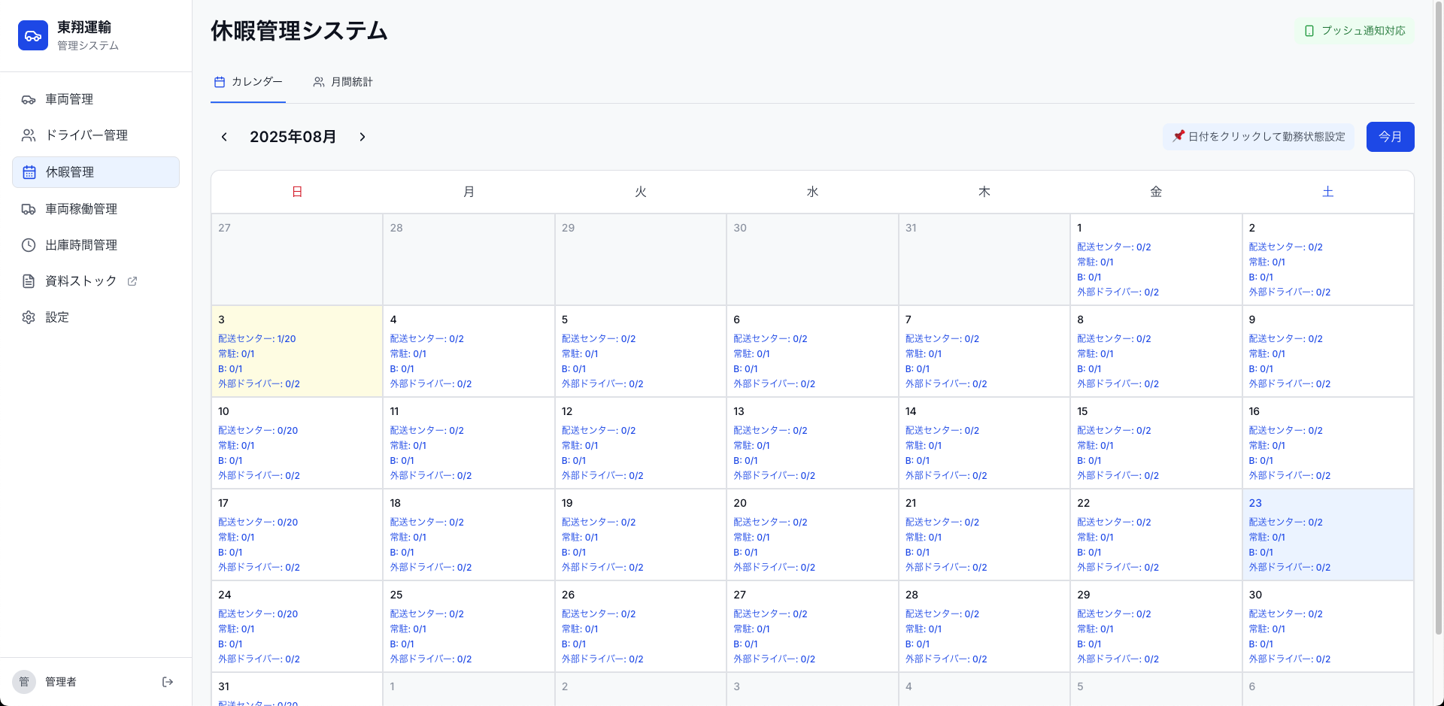Screen dimensions: 1444x706
Task: Open 車両管理 in the sidebar
Action: click(x=96, y=99)
